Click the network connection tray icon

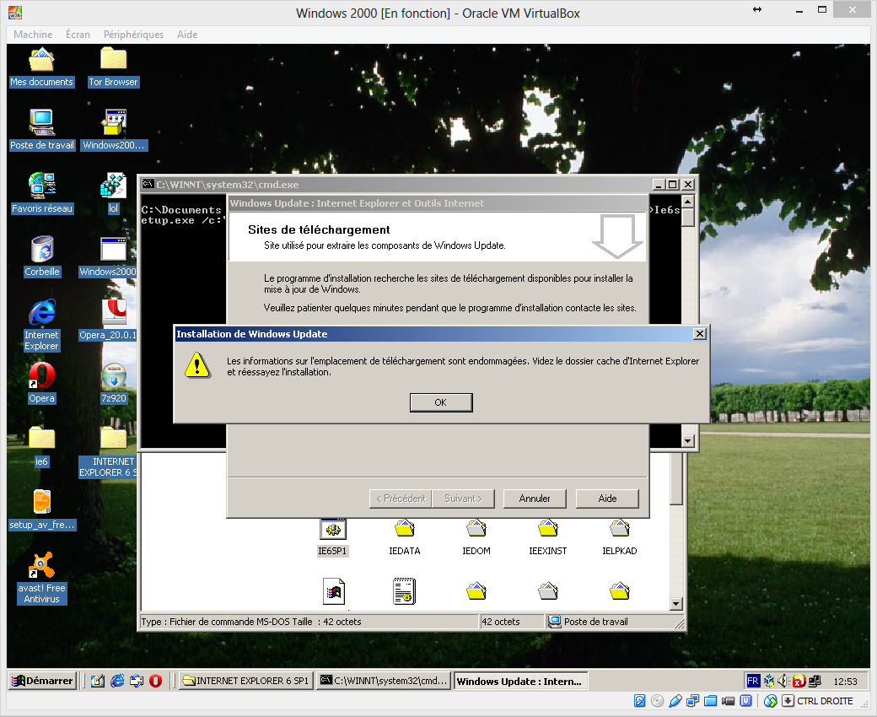click(x=815, y=681)
